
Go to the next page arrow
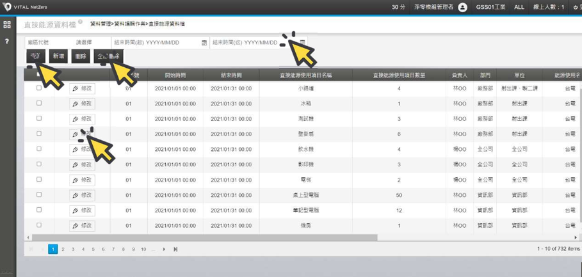(x=164, y=249)
